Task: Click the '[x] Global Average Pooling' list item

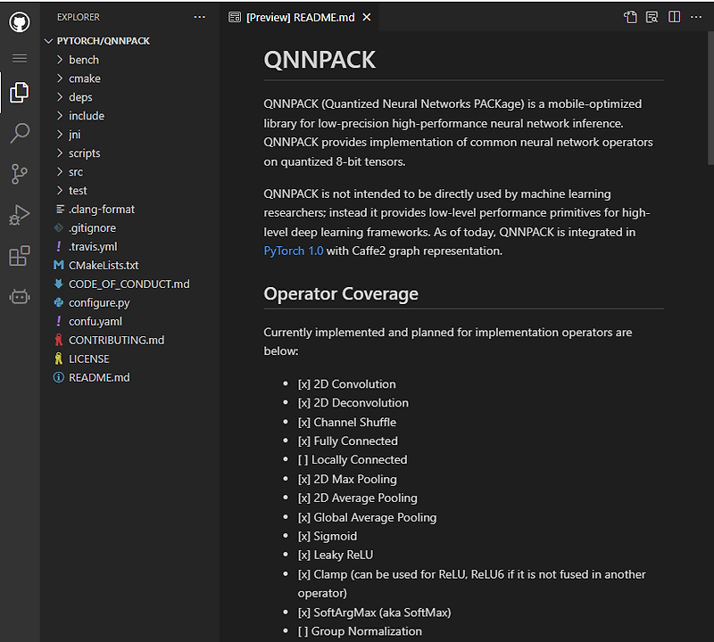Action: [x=367, y=517]
